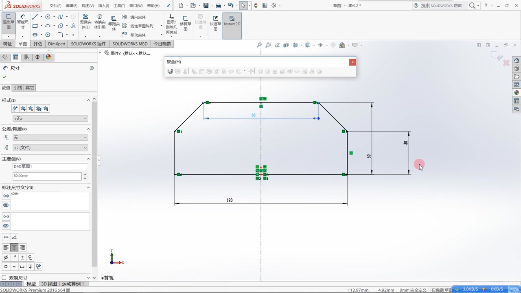Click Mirror Entities (镜向实体)
This screenshot has width=521, height=293.
pos(134,17)
